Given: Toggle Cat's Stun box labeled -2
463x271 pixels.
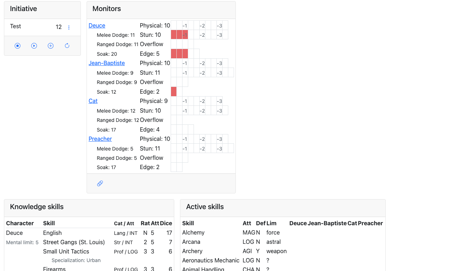Looking at the screenshot, I should [x=203, y=110].
